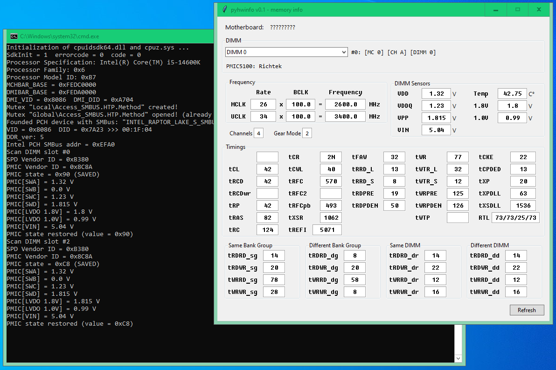Click the tWRRD_dg field showing 58
Screen dimensions: 556x370
[354, 279]
